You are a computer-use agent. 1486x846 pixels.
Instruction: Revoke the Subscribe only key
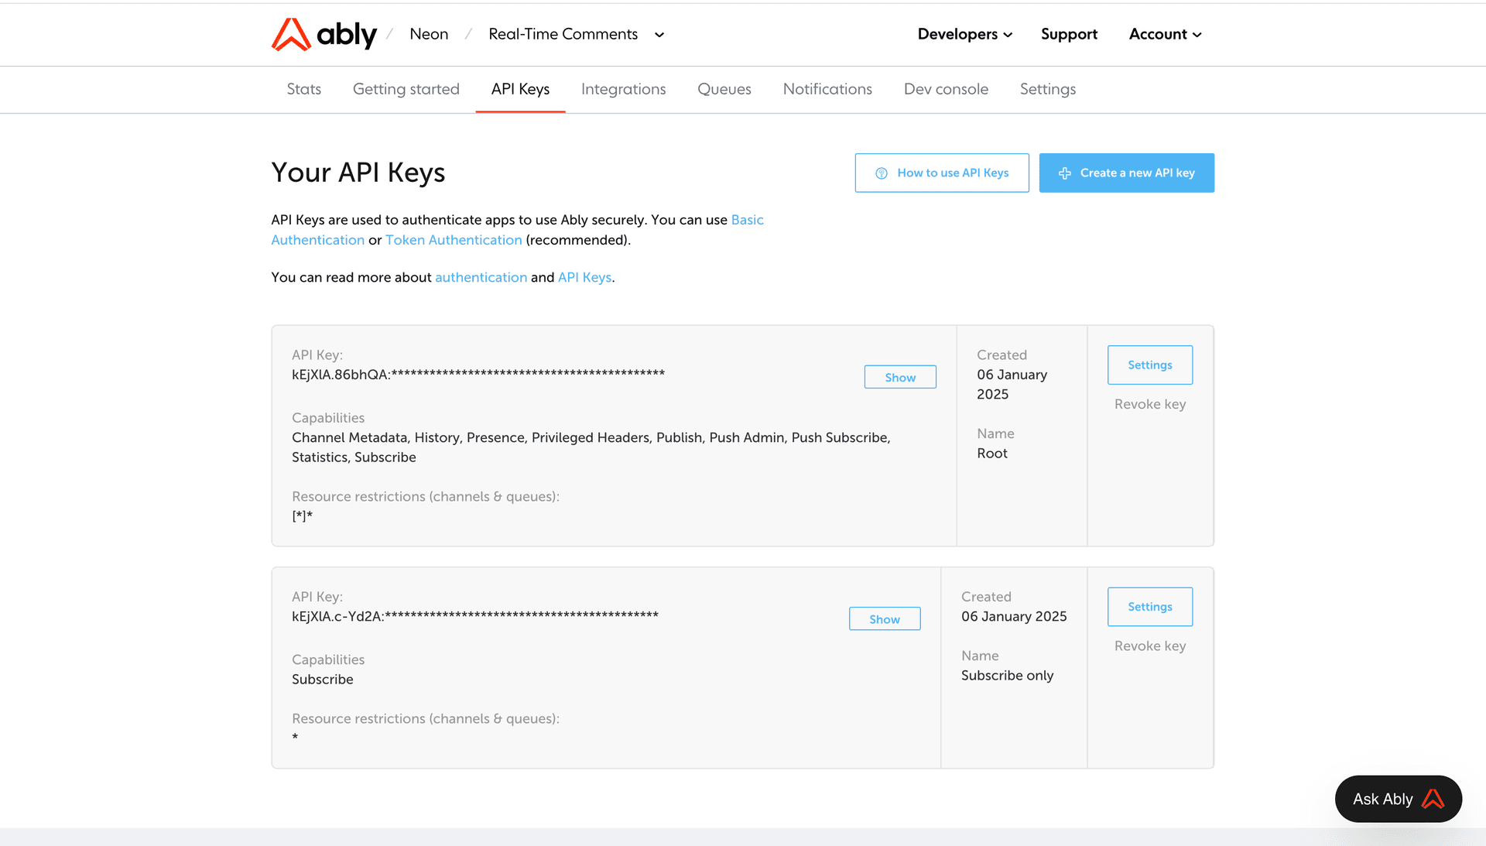[1149, 646]
